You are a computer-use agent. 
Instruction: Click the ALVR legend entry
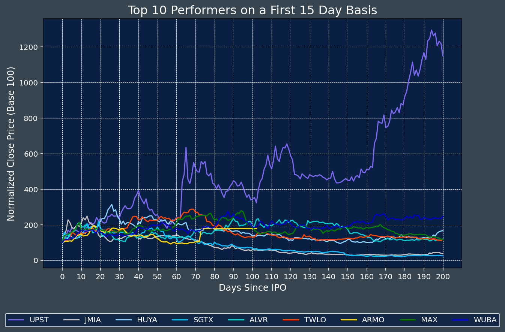point(258,320)
